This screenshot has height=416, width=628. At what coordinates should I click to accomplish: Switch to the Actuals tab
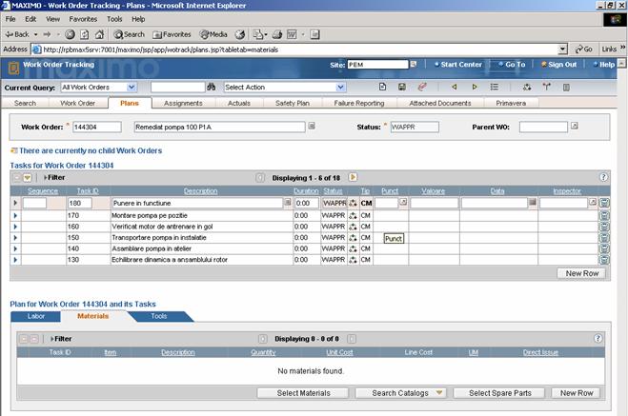click(x=239, y=103)
